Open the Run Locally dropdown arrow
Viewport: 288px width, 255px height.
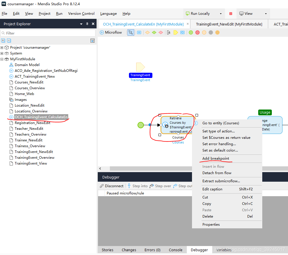[221, 14]
